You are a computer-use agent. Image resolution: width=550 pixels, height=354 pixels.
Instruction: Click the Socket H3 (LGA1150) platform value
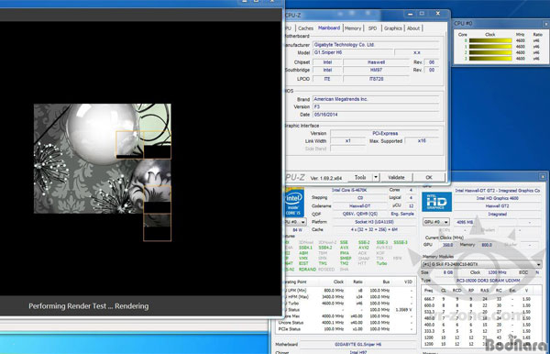(x=374, y=222)
